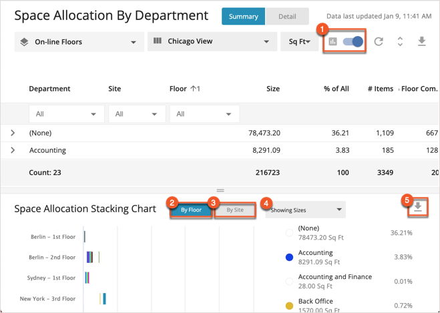Click the Berlin – 2nd Floor chart bar

89,257
